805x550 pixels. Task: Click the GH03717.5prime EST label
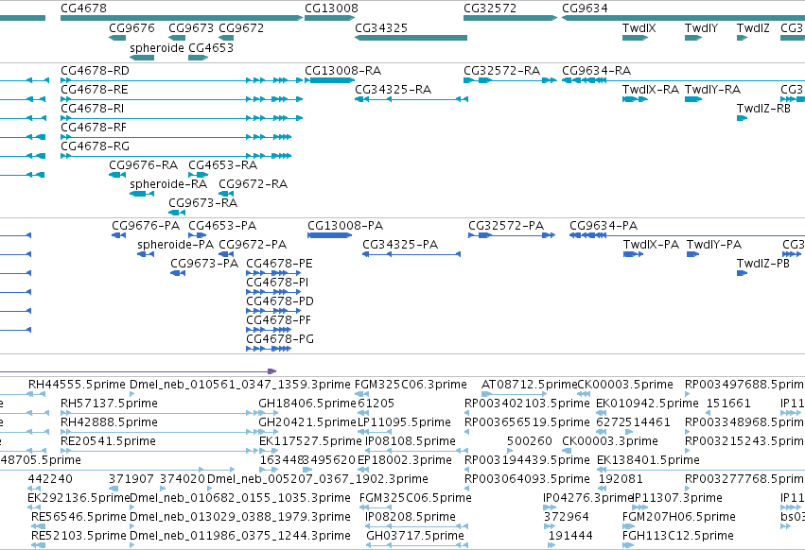[415, 536]
